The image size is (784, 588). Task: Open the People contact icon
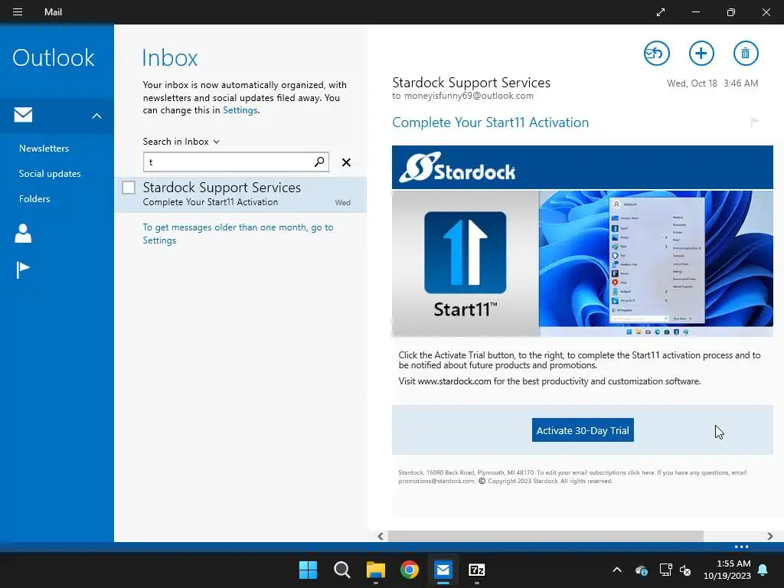[23, 234]
